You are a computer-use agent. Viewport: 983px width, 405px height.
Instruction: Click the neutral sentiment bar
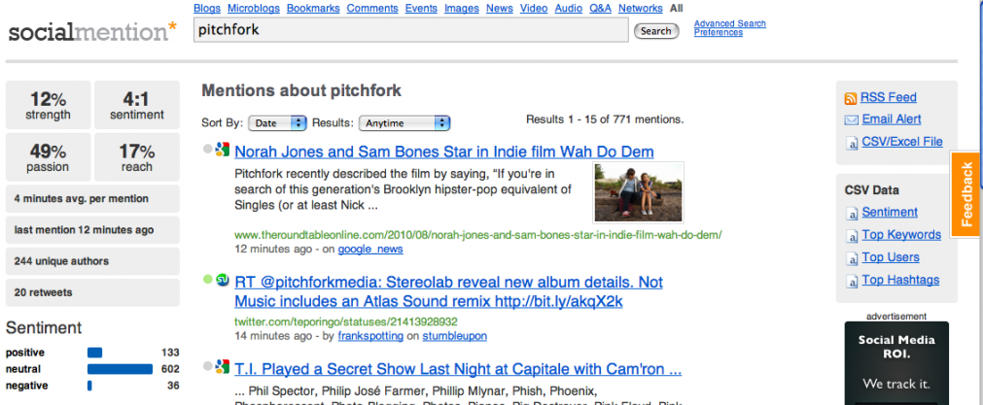pyautogui.click(x=120, y=369)
